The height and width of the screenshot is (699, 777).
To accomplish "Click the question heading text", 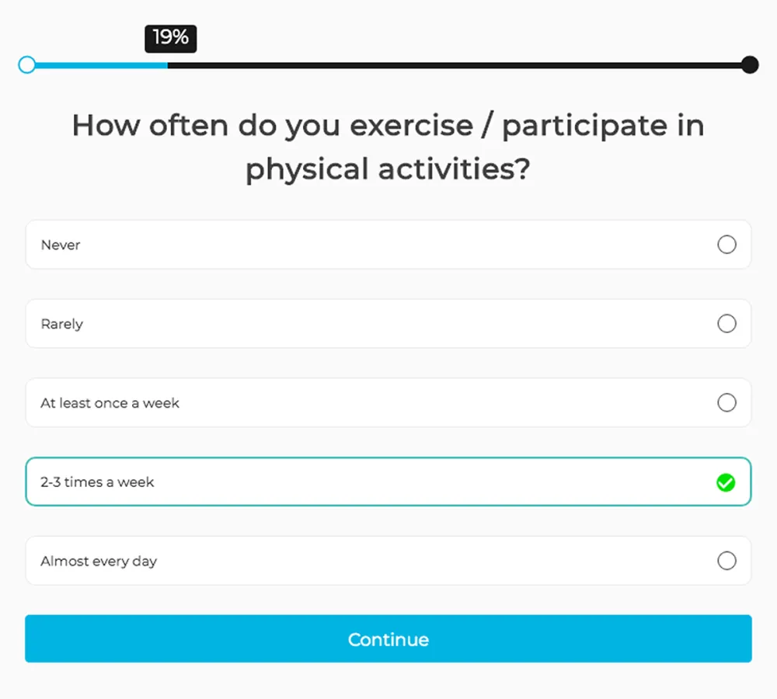I will point(388,146).
